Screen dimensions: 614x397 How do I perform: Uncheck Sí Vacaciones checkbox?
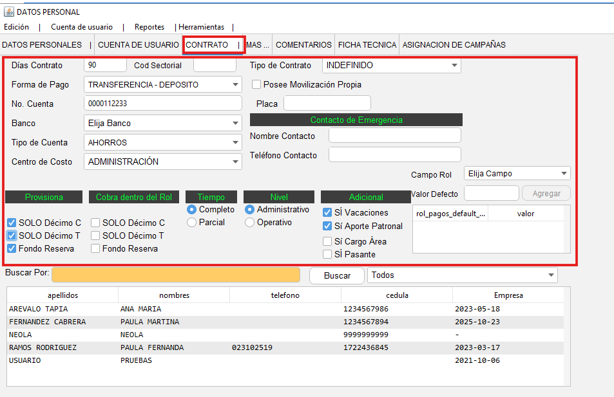coord(327,212)
